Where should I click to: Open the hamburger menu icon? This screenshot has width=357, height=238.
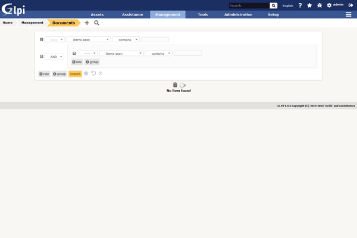[x=349, y=14]
